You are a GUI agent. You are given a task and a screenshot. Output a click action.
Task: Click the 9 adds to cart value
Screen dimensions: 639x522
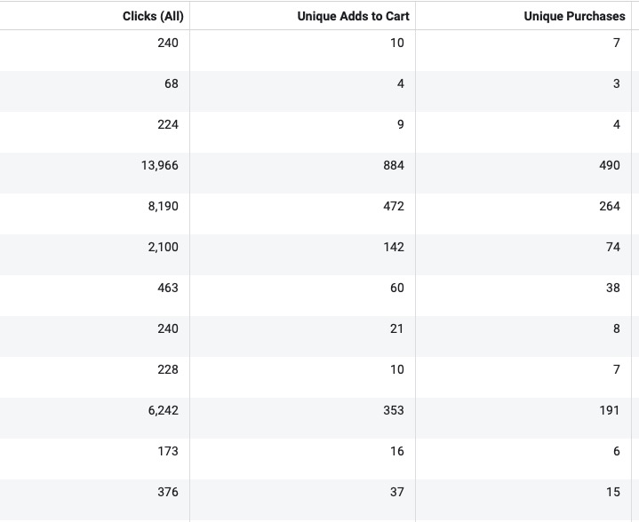[x=401, y=124]
